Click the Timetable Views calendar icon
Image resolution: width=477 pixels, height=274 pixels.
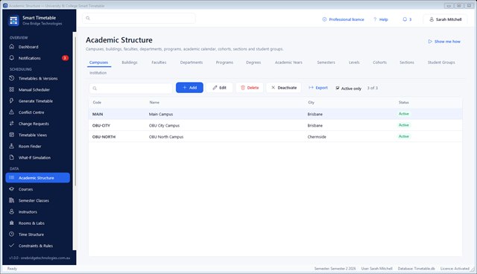pos(12,135)
